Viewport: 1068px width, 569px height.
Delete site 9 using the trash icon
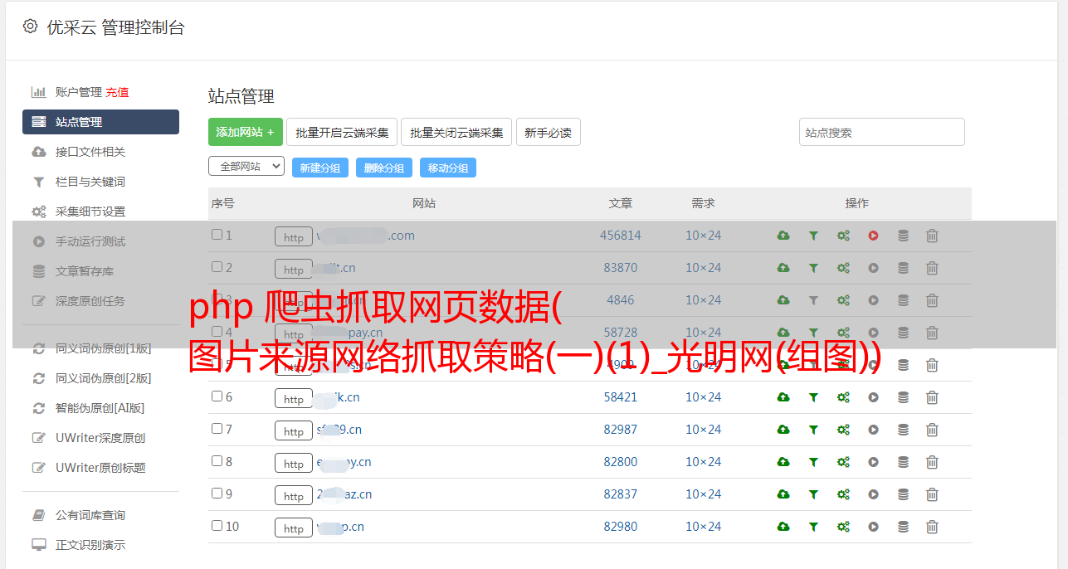(932, 494)
